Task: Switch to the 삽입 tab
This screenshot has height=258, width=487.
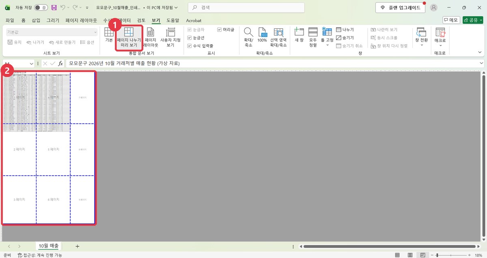Action: click(x=36, y=20)
